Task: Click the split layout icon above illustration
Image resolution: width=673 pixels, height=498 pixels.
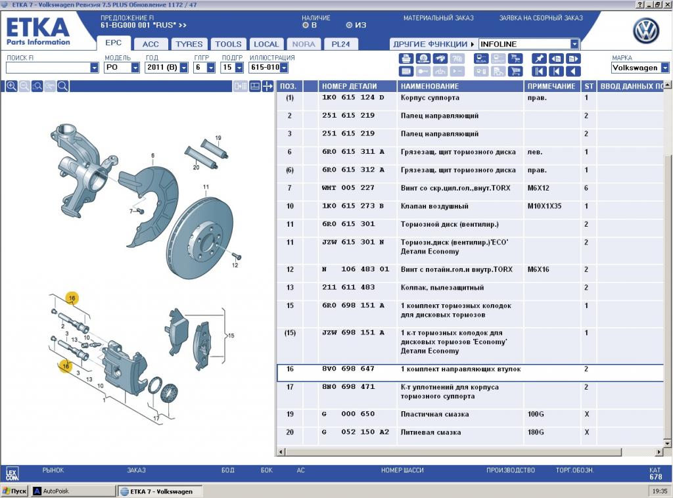Action: 255,86
